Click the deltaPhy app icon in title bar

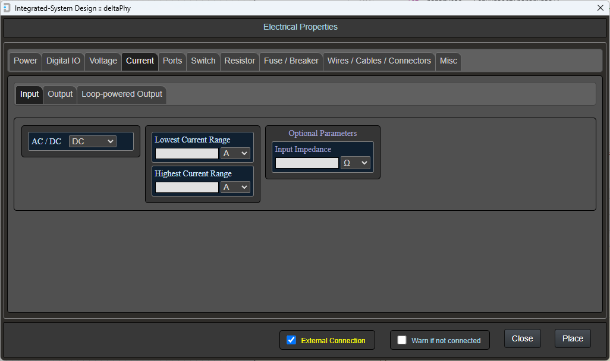point(7,8)
